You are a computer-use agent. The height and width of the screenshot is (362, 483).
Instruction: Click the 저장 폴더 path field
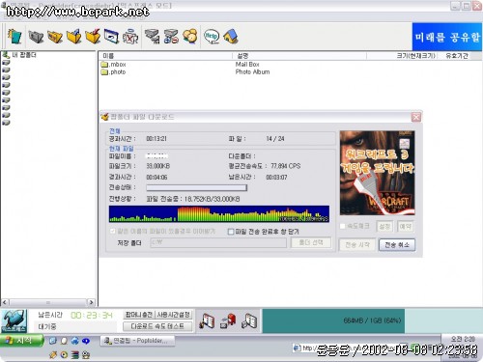(x=218, y=242)
